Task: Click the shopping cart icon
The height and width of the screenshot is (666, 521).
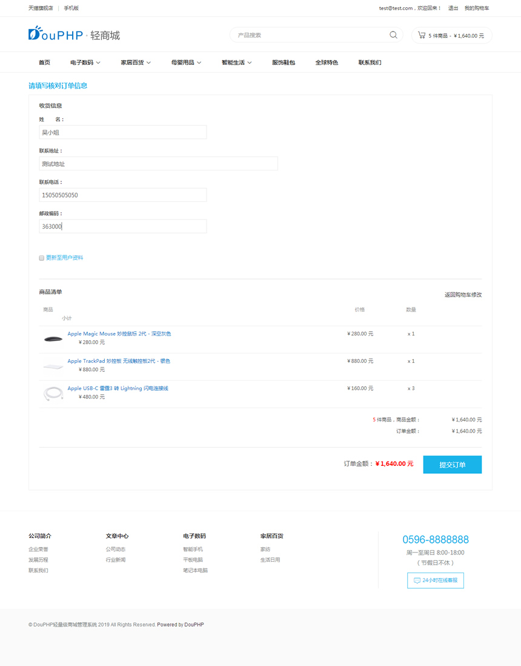Action: point(422,35)
